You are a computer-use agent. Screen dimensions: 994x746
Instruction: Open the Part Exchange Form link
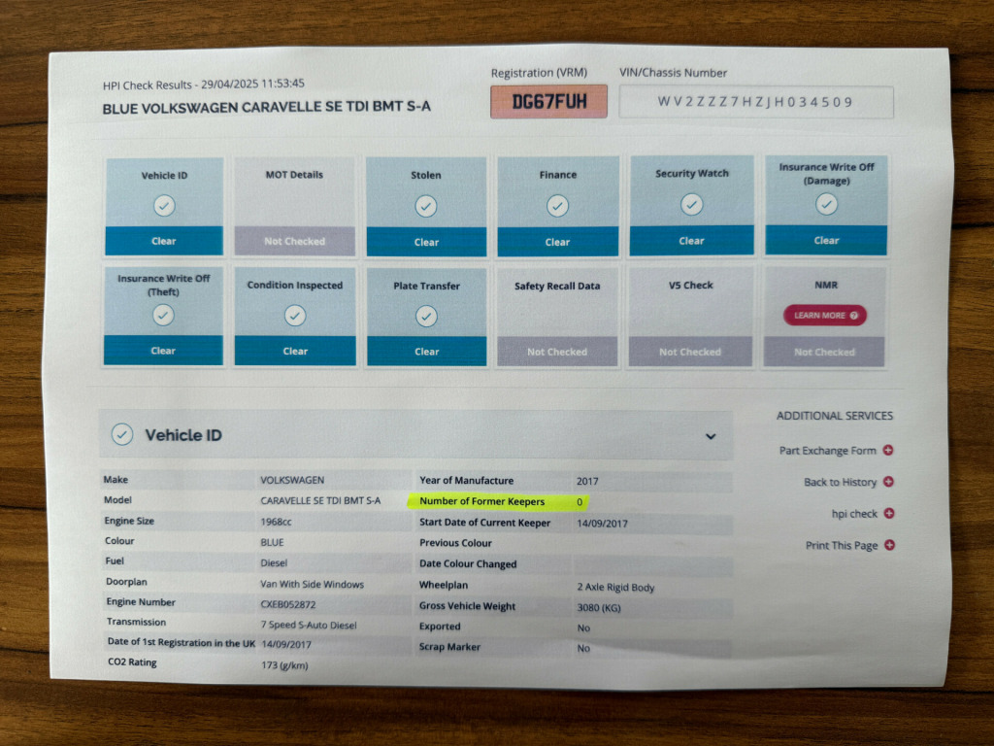(x=828, y=451)
